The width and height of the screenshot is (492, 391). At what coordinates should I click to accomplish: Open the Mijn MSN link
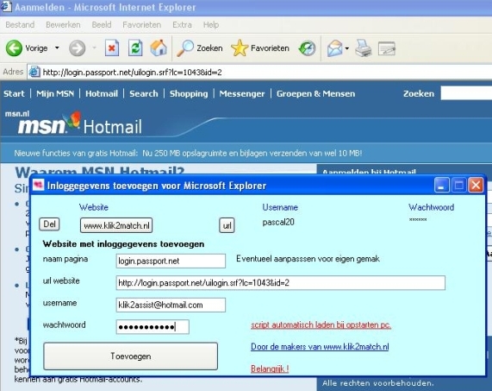(55, 94)
